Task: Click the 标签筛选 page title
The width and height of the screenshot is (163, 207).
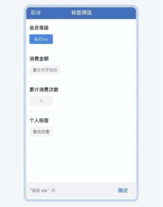Action: [x=81, y=13]
